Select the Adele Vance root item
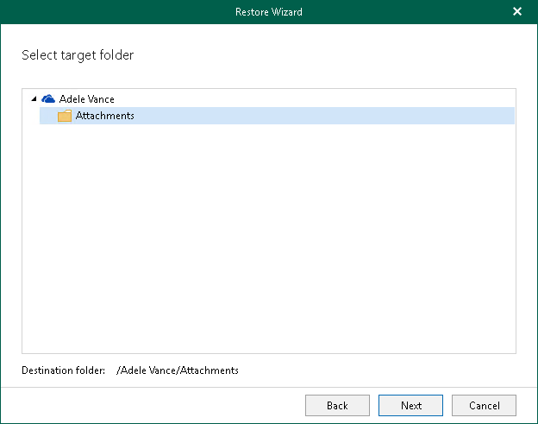The height and width of the screenshot is (424, 538). click(x=86, y=99)
